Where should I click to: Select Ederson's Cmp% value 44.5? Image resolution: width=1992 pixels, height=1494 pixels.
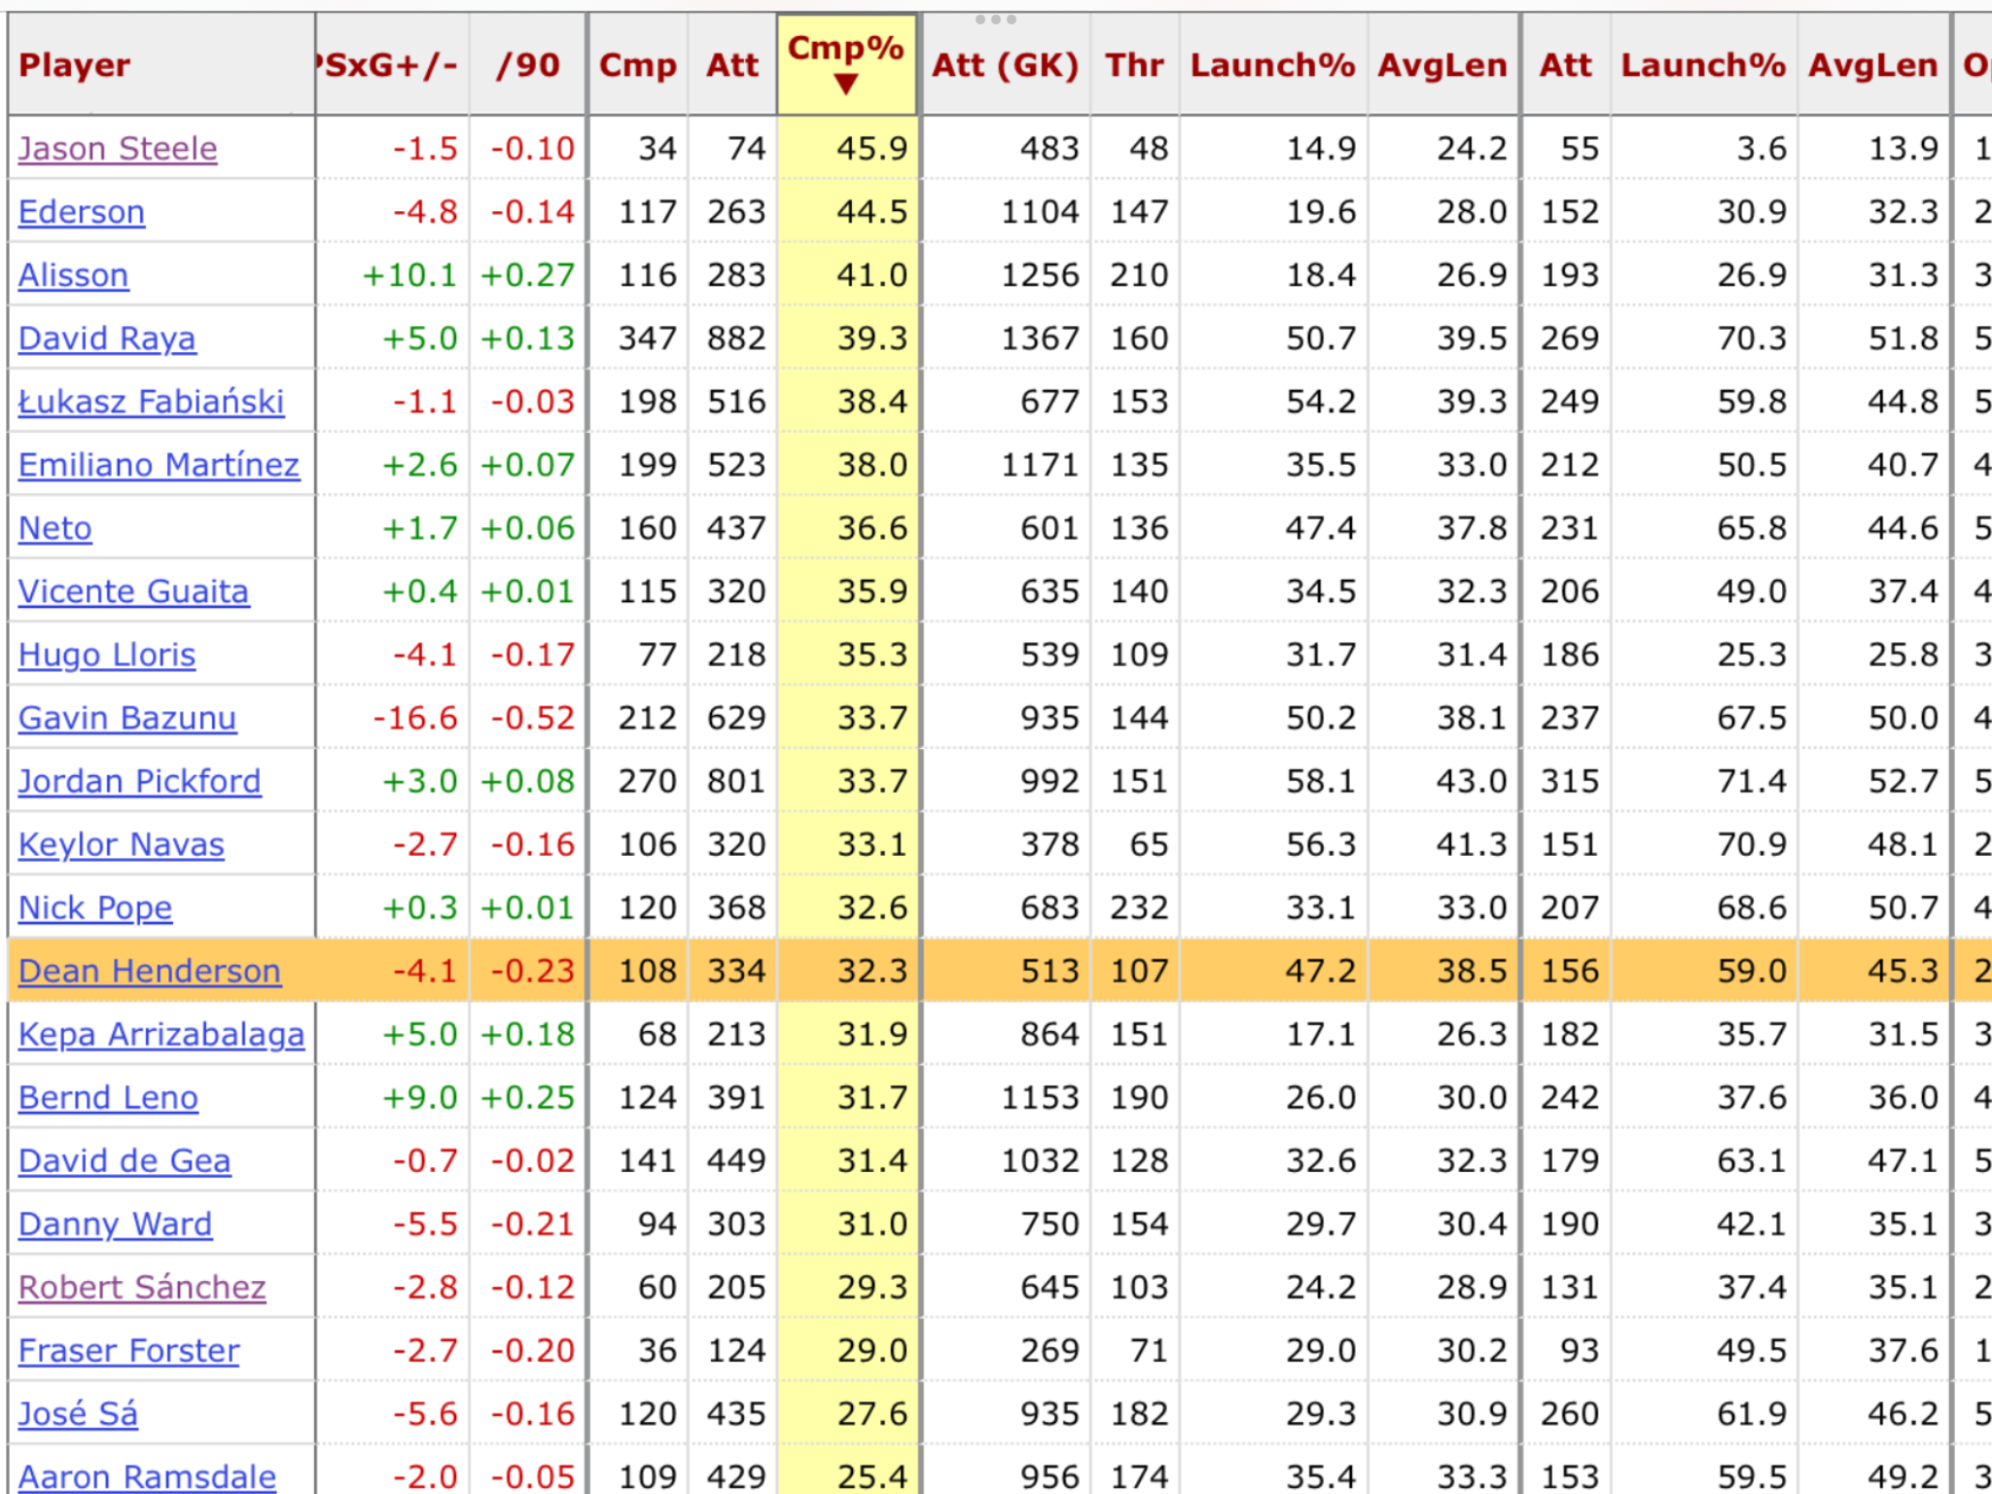point(872,212)
